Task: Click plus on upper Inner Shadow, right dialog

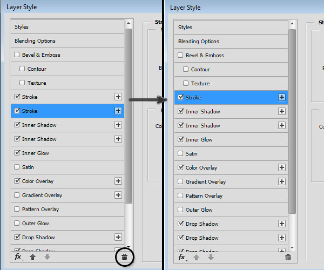Action: (x=282, y=111)
